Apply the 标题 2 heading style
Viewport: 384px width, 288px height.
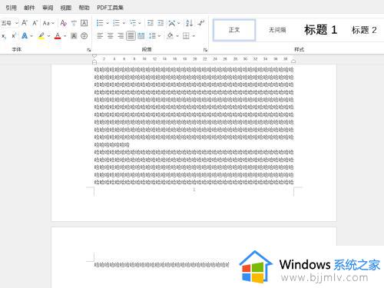coord(364,30)
